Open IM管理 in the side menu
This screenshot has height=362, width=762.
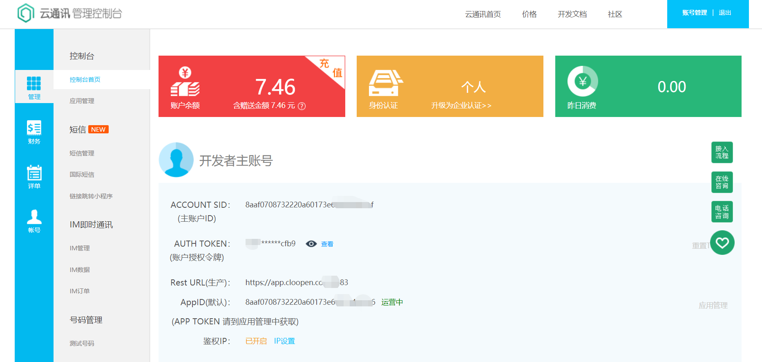click(80, 248)
